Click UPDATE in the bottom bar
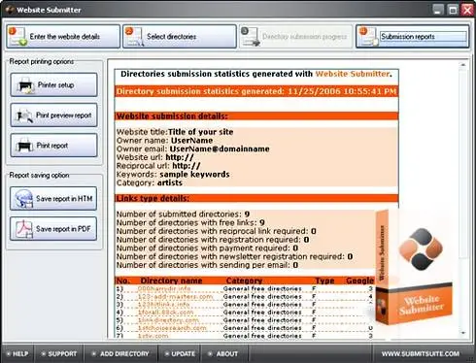The image size is (476, 363). click(x=180, y=354)
